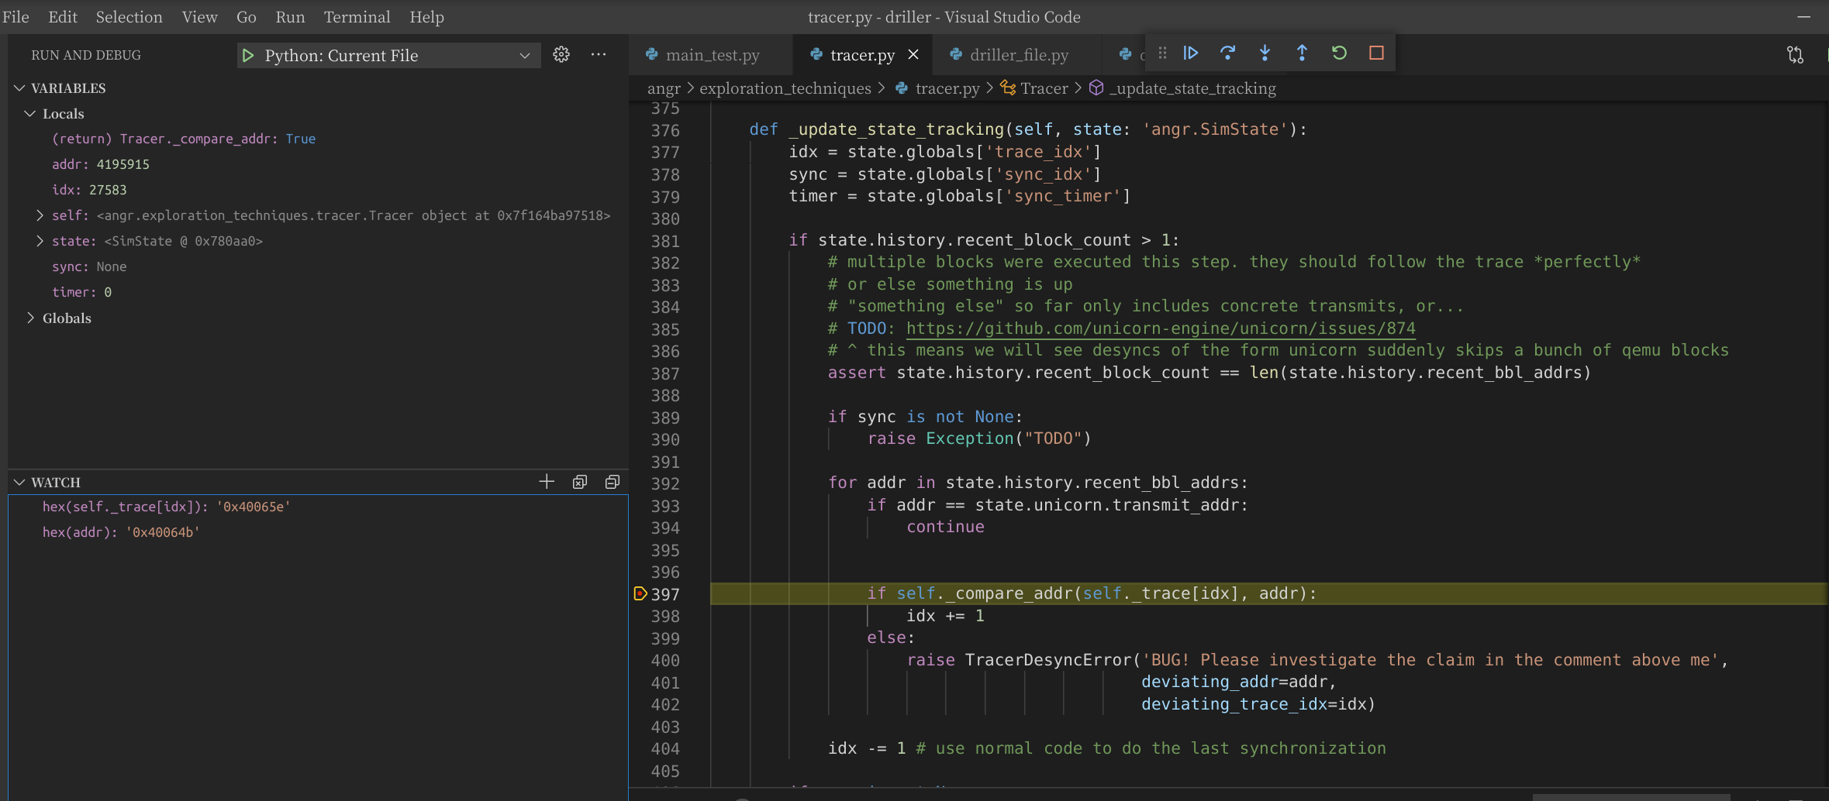
Task: Open the unicorn-engine GitHub issue link
Action: (1161, 328)
